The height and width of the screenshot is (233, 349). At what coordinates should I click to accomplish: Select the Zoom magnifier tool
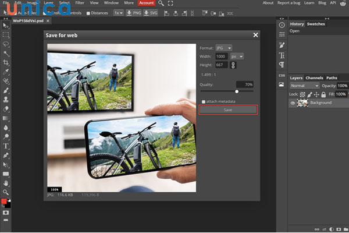point(6,192)
